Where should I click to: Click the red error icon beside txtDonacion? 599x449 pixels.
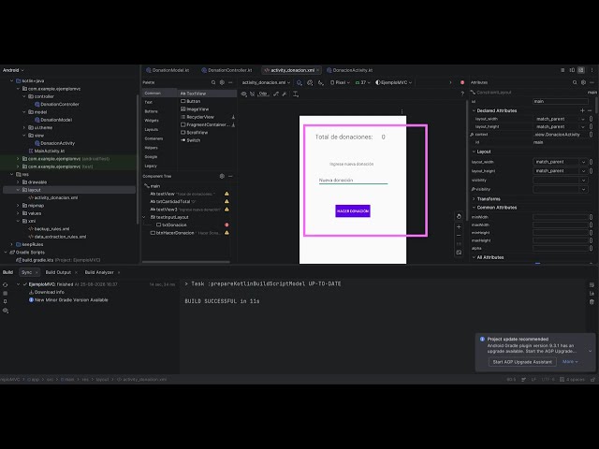coord(226,224)
